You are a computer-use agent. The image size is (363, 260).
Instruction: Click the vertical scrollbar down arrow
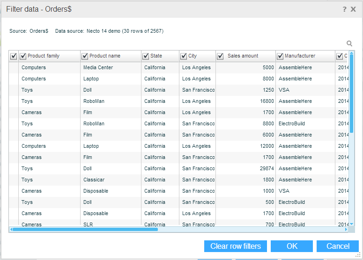click(351, 224)
